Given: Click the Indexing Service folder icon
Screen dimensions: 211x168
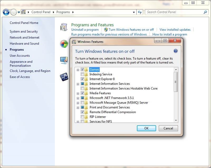Looking at the screenshot, I should [x=86, y=74].
